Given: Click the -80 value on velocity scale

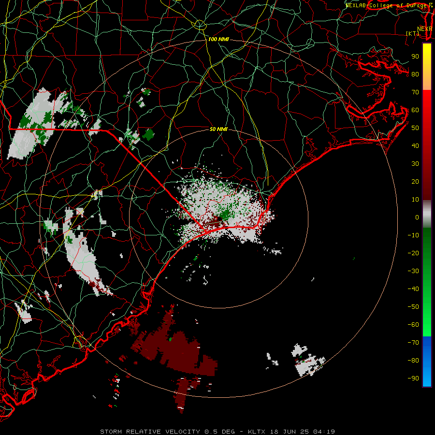Looking at the screenshot, I should (x=413, y=361).
